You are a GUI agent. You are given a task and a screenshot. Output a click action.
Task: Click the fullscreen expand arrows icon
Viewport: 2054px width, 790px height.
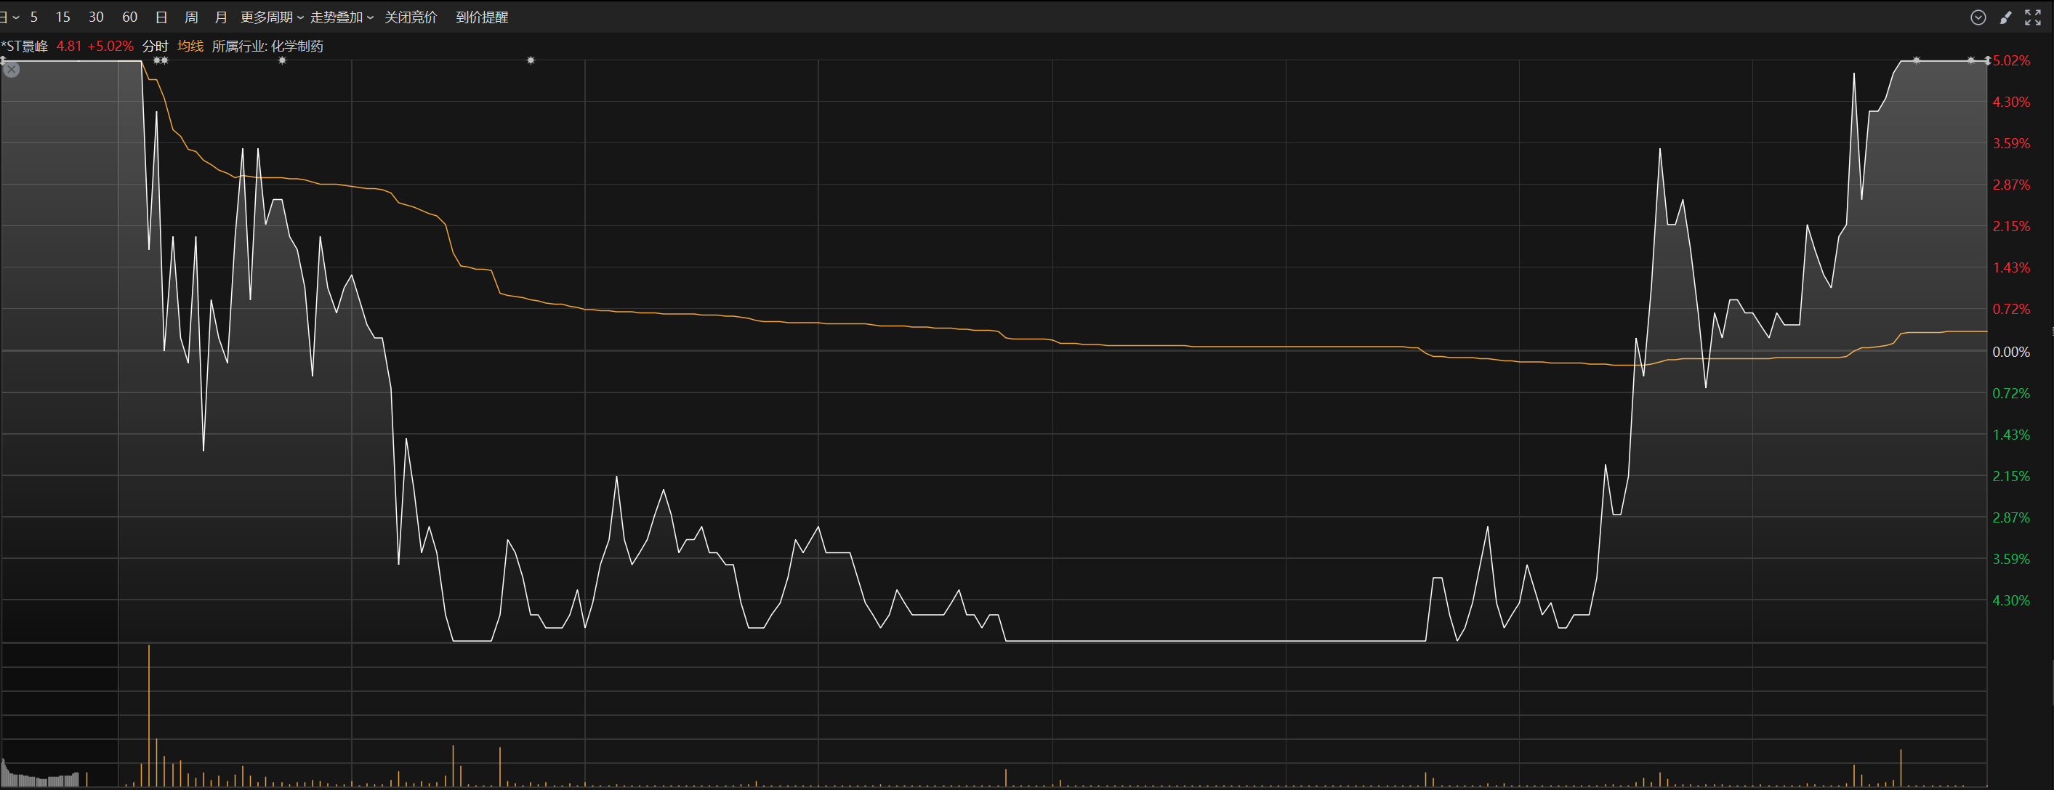coord(2032,17)
